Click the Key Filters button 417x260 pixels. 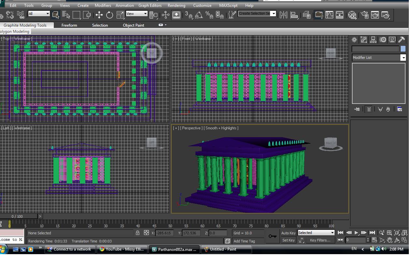pyautogui.click(x=320, y=240)
